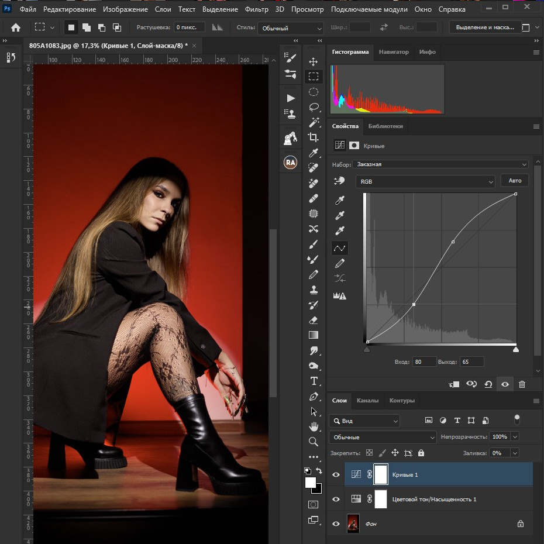Select the Hand tool
The height and width of the screenshot is (544, 544).
tap(314, 426)
